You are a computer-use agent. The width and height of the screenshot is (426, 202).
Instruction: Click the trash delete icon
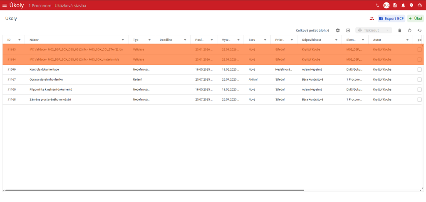click(400, 30)
